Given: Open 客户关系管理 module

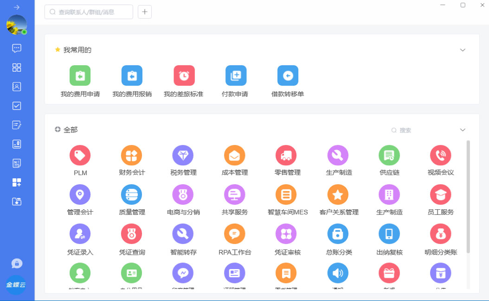Looking at the screenshot, I should click(x=338, y=195).
